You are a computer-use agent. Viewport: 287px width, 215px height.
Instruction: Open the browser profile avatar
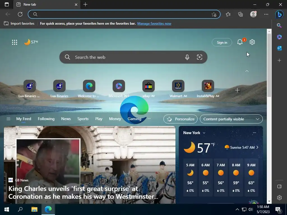tap(253, 14)
